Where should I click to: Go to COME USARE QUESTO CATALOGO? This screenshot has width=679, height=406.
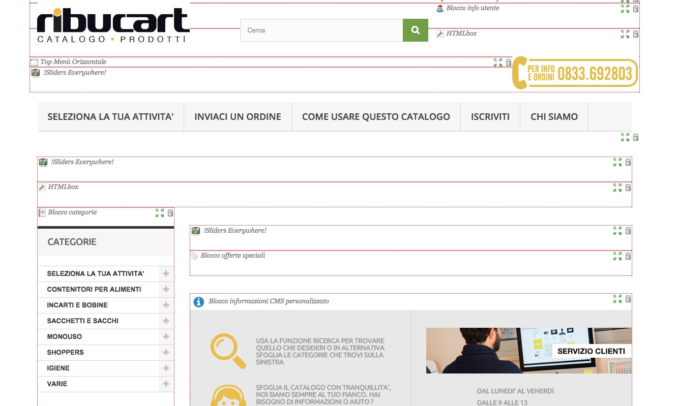tap(376, 117)
